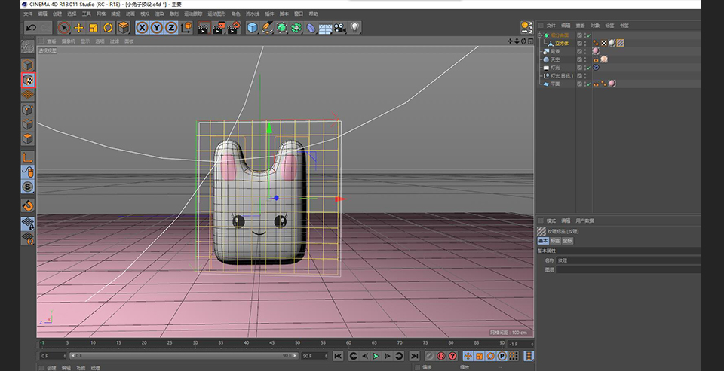Click the Light bulb object icon
The image size is (724, 371).
point(354,28)
